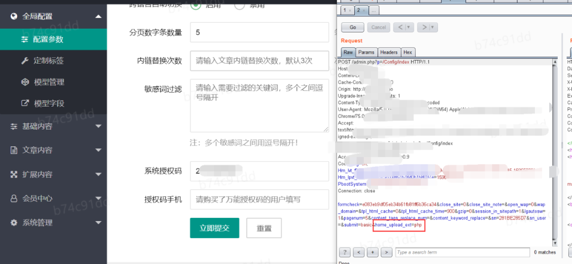Click the 系统授权码 input field

(260, 171)
